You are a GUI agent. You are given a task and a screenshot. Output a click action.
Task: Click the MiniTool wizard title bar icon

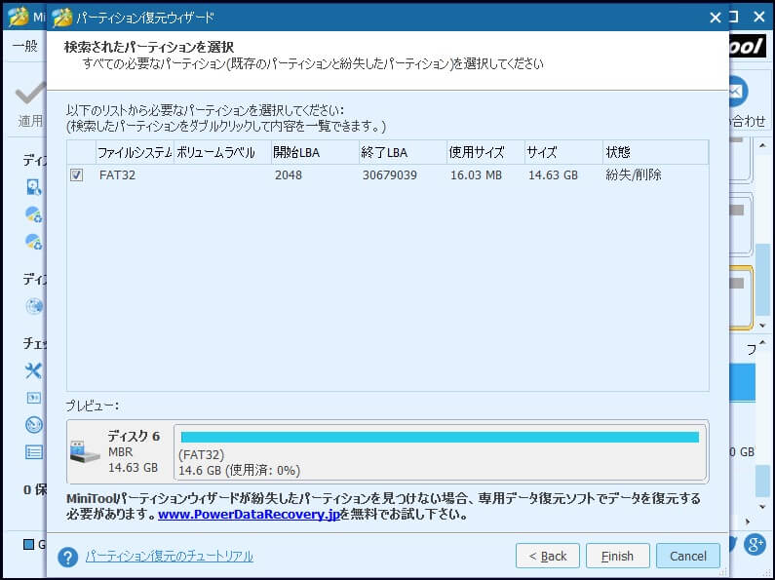62,17
